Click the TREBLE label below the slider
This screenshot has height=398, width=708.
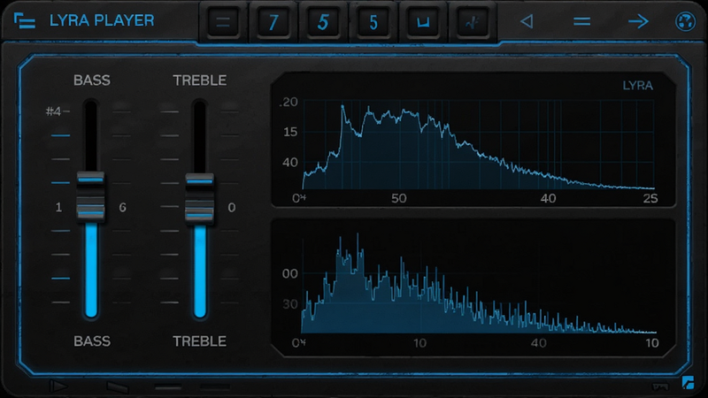pyautogui.click(x=200, y=341)
